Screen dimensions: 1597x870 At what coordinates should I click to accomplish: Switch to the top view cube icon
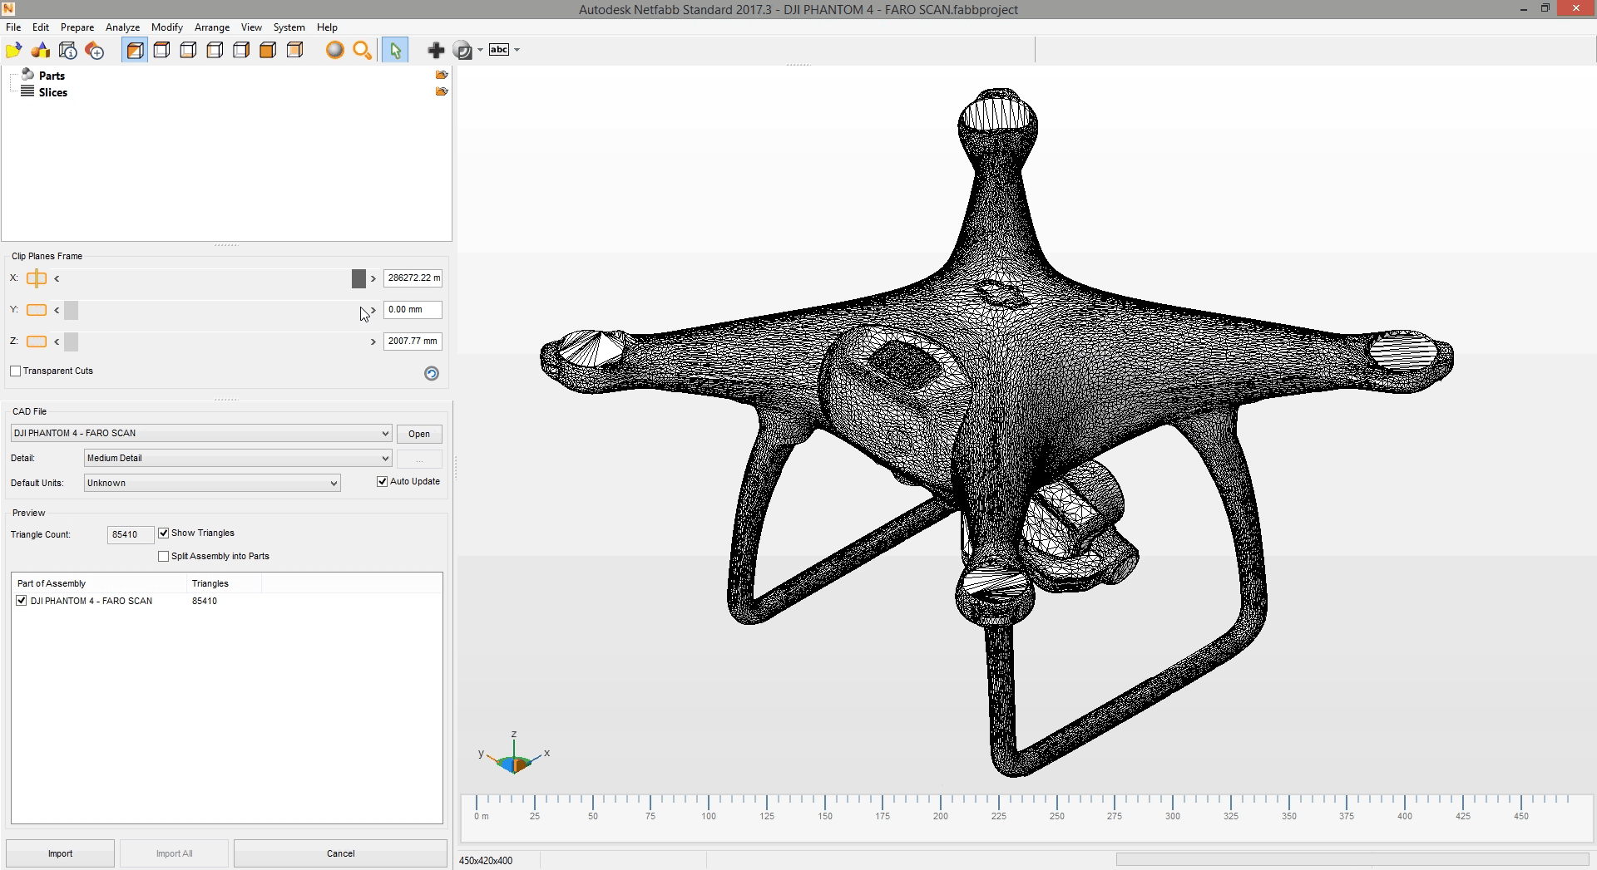[161, 51]
